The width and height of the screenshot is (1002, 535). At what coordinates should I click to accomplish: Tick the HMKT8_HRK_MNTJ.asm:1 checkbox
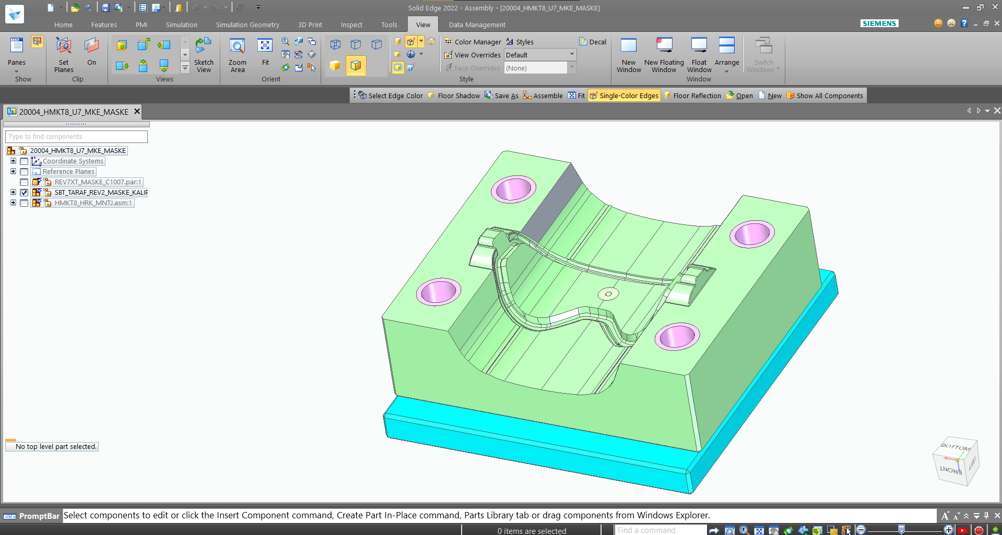pos(24,203)
